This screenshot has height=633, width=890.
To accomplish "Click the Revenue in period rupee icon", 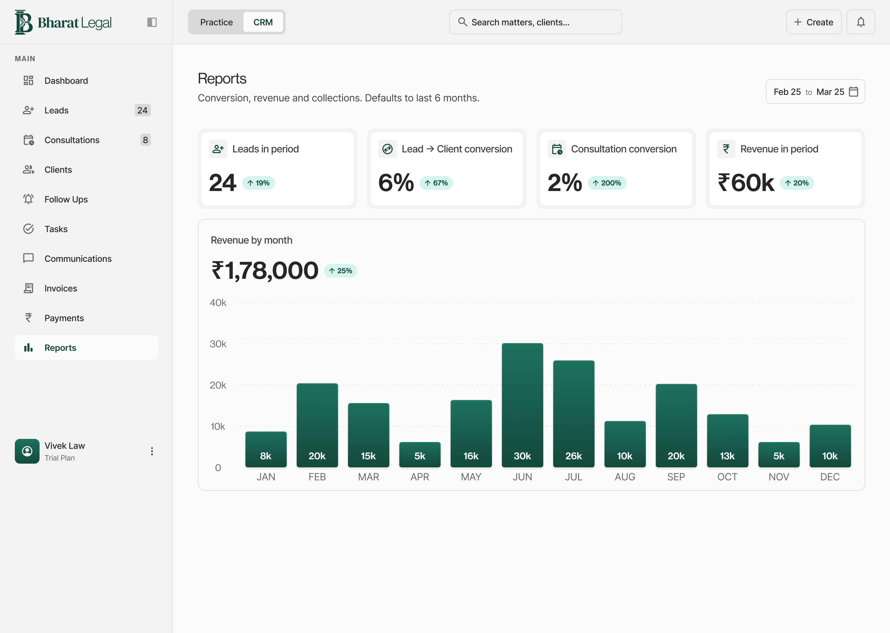I will pyautogui.click(x=726, y=149).
